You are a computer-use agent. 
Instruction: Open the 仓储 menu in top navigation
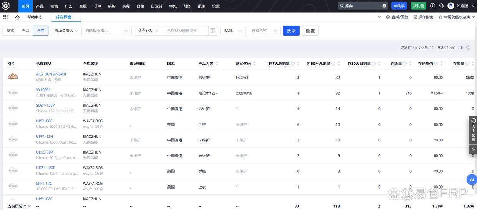point(141,6)
